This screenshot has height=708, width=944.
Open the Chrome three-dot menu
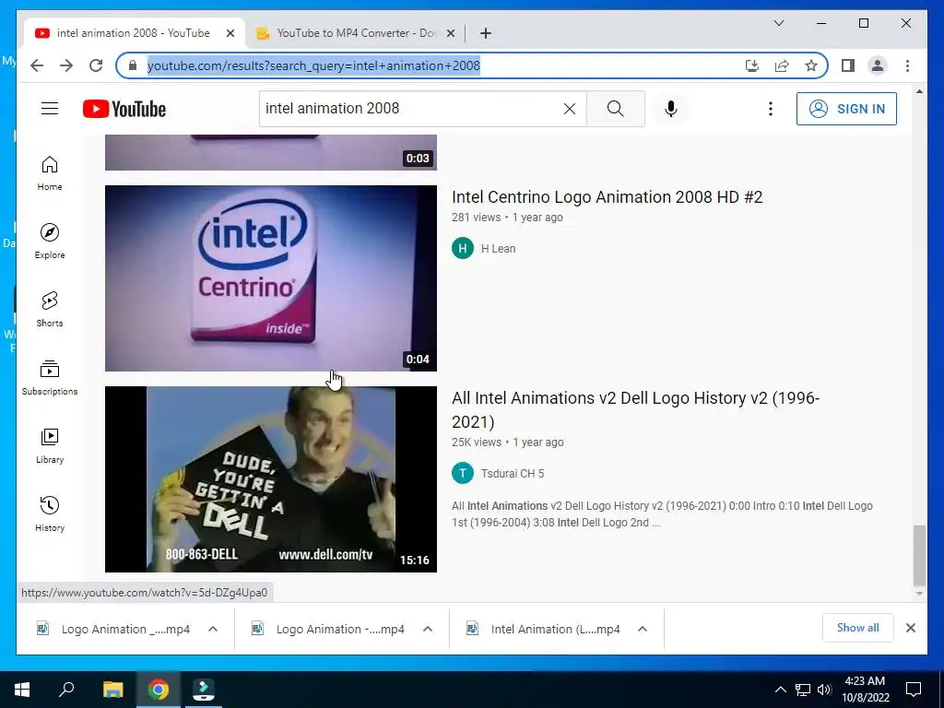click(x=907, y=65)
